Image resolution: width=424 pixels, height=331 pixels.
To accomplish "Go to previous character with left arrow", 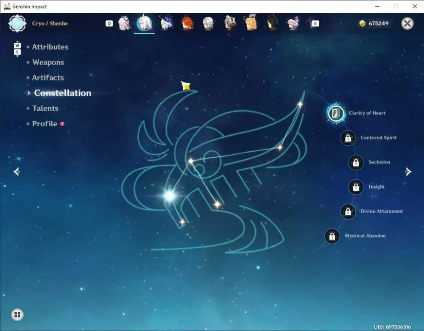I will click(x=17, y=172).
